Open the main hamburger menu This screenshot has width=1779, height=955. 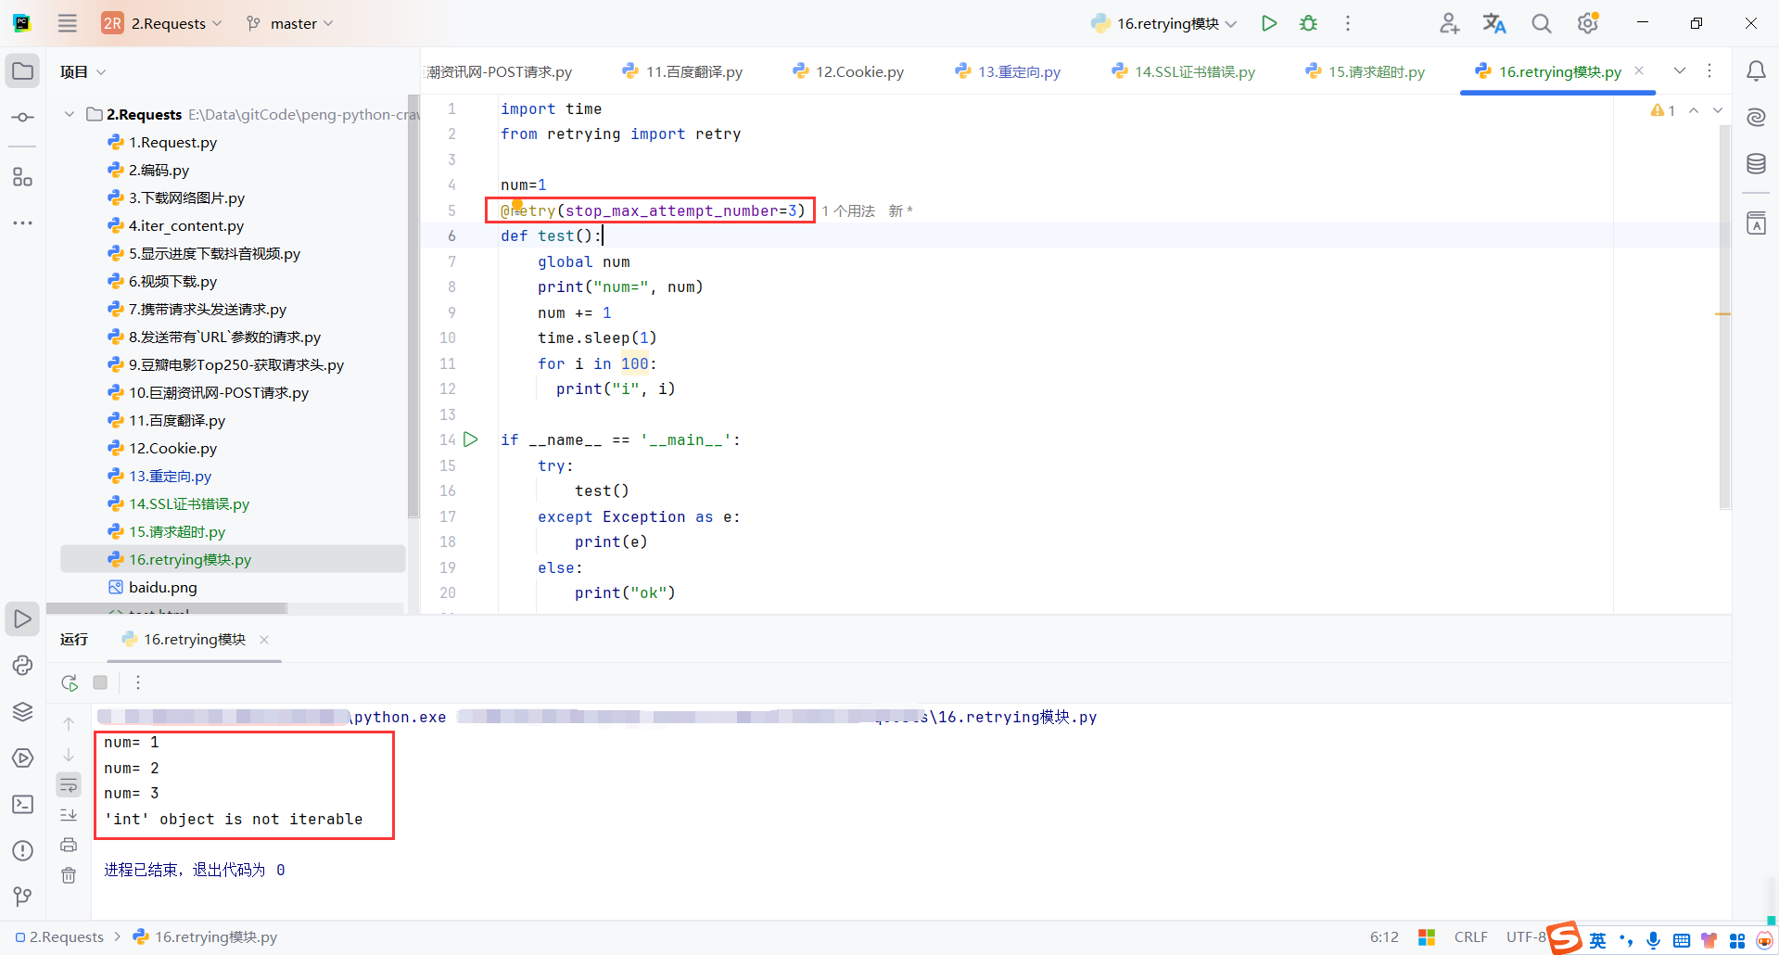[68, 23]
